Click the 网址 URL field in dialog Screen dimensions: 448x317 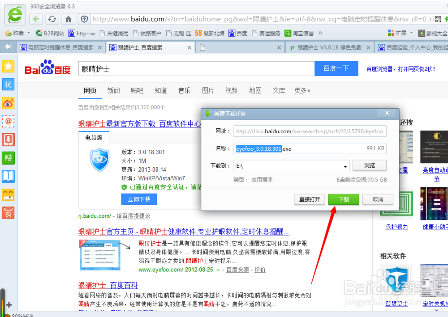tap(310, 131)
